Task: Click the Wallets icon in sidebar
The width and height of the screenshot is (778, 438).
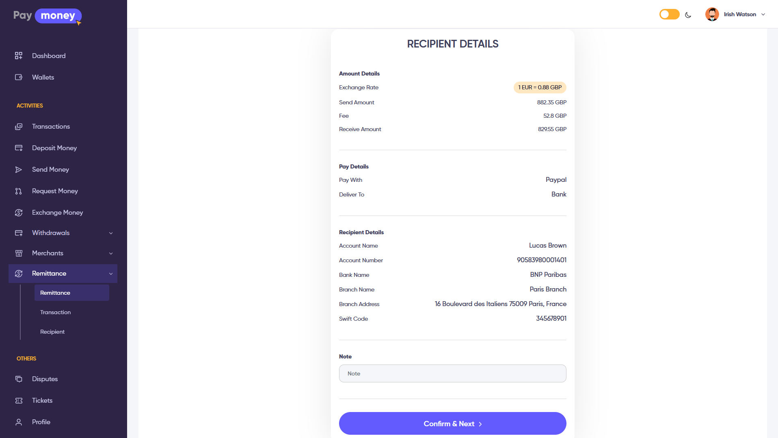Action: pyautogui.click(x=19, y=77)
